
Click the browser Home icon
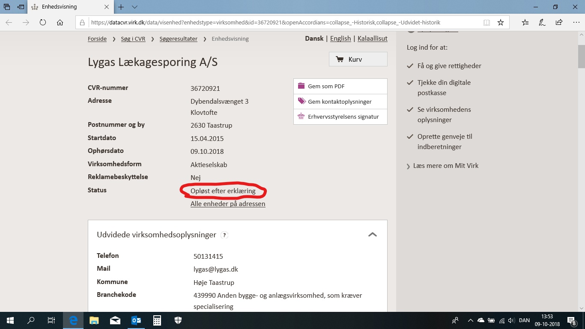point(60,23)
